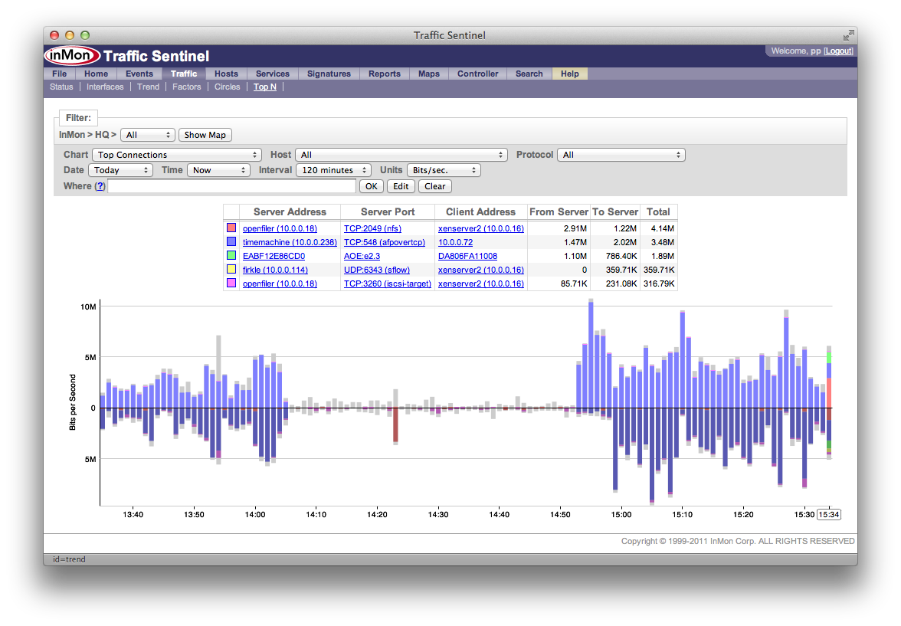Click the 4.14M total value
Viewport: 901px width, 626px height.
coord(662,228)
